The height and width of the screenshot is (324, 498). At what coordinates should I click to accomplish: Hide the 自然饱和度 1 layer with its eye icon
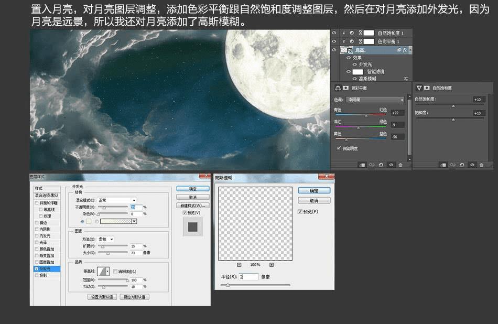click(334, 33)
